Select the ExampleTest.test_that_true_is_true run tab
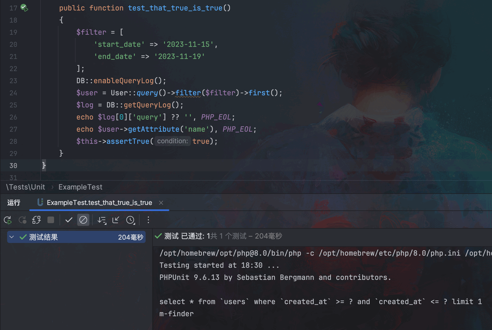Screen dimensions: 492x330 [x=99, y=203]
